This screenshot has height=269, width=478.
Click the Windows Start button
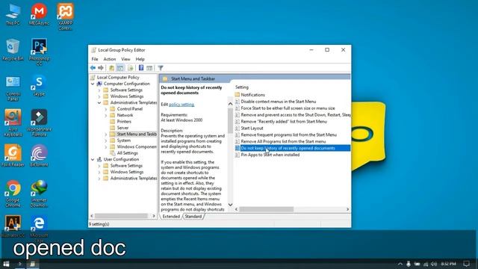6,264
